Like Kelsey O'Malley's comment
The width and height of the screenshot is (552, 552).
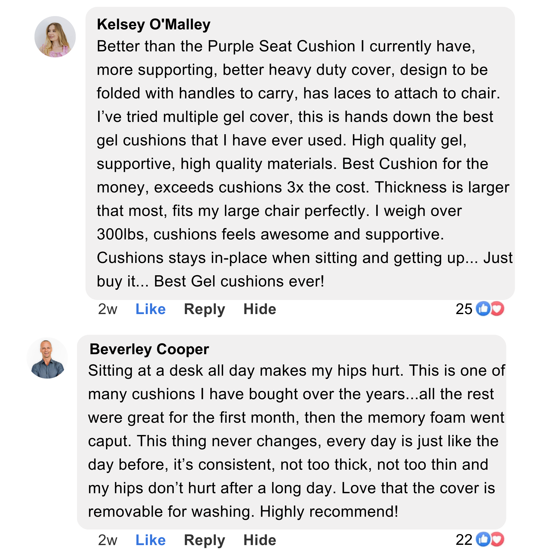(x=150, y=309)
